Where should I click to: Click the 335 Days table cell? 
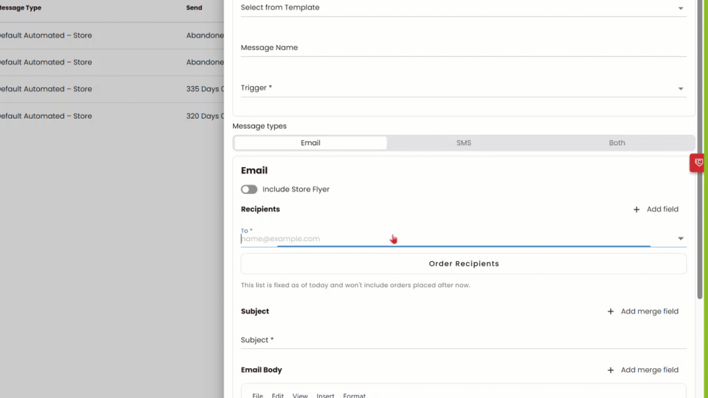[205, 89]
